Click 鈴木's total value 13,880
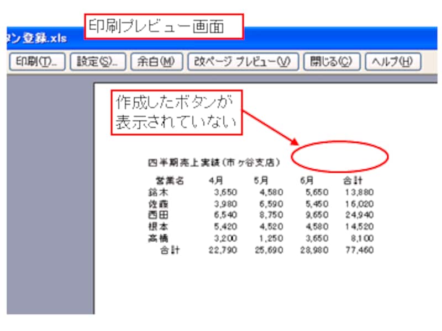Screen dimensions: 442x331 point(359,192)
